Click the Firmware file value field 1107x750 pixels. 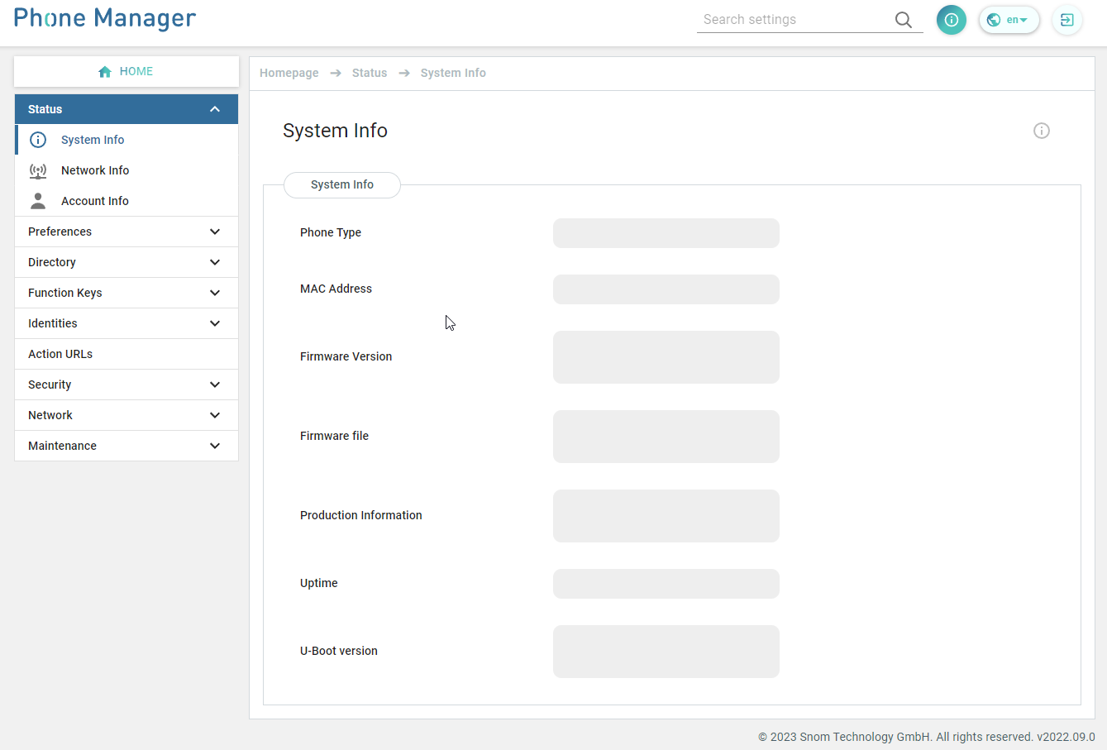pyautogui.click(x=666, y=437)
